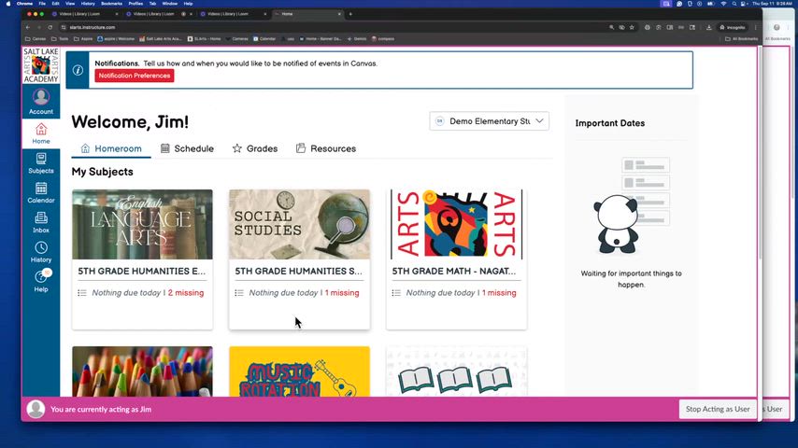The image size is (798, 448).
Task: Open the 5th Grade Math Arts card
Action: 456,271
